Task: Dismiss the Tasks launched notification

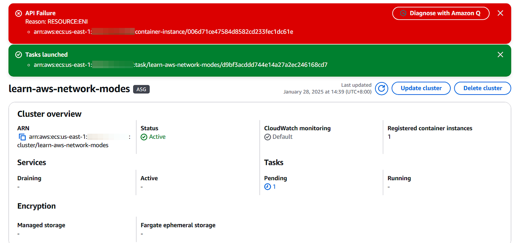Action: point(500,55)
